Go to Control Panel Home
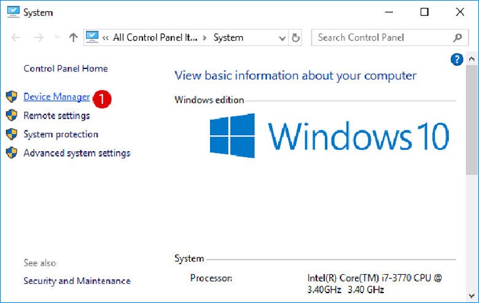Screen dimensions: 479x303 pyautogui.click(x=66, y=68)
